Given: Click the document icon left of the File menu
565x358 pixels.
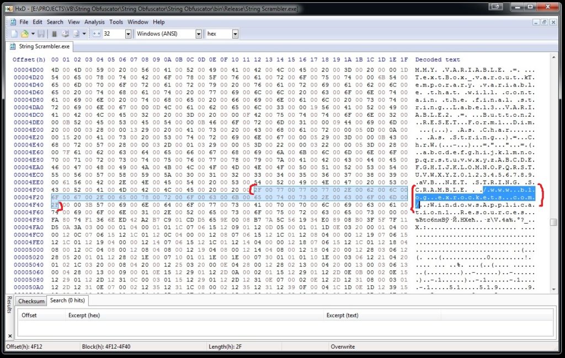Looking at the screenshot, I should (13, 22).
